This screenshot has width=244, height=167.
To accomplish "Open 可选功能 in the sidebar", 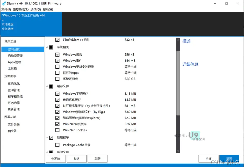I will (x=14, y=103).
